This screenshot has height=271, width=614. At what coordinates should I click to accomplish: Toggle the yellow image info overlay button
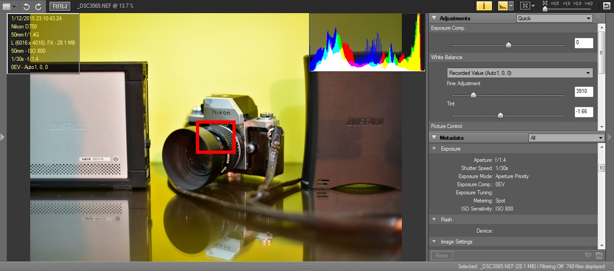point(484,6)
